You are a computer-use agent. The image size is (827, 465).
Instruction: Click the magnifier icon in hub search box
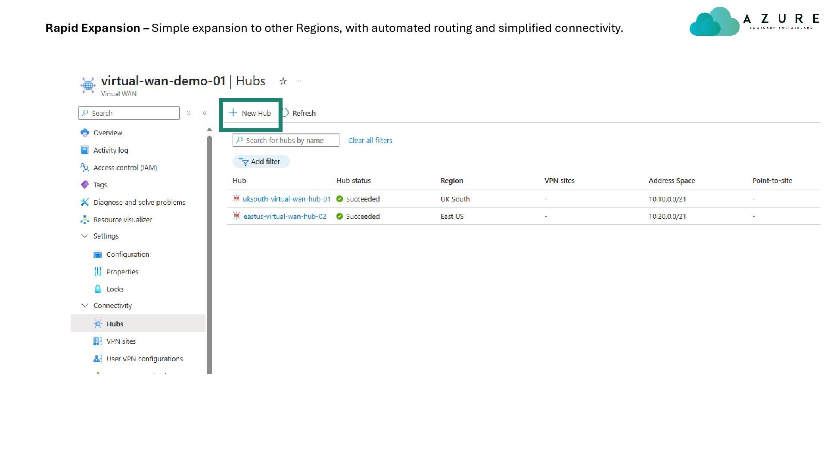click(239, 140)
